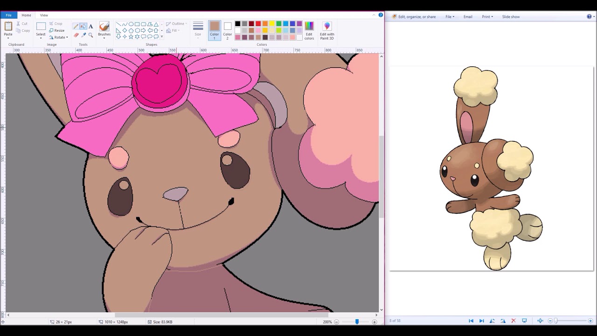
Task: Choose the Right arrow shape
Action: [143, 30]
